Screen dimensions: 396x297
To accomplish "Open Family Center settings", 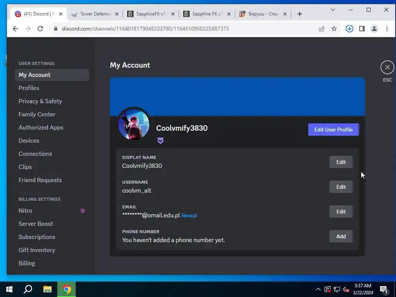I will pyautogui.click(x=52, y=114).
